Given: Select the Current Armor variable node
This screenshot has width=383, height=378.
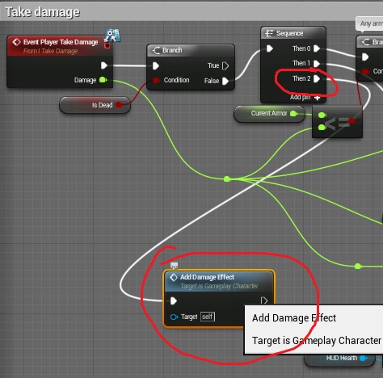Looking at the screenshot, I should (x=269, y=114).
